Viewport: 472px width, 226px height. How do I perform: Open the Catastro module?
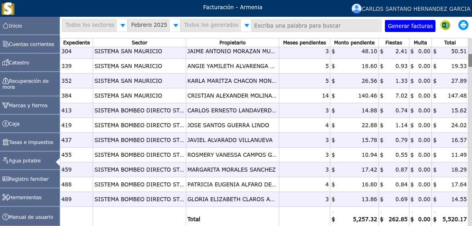tap(30, 62)
